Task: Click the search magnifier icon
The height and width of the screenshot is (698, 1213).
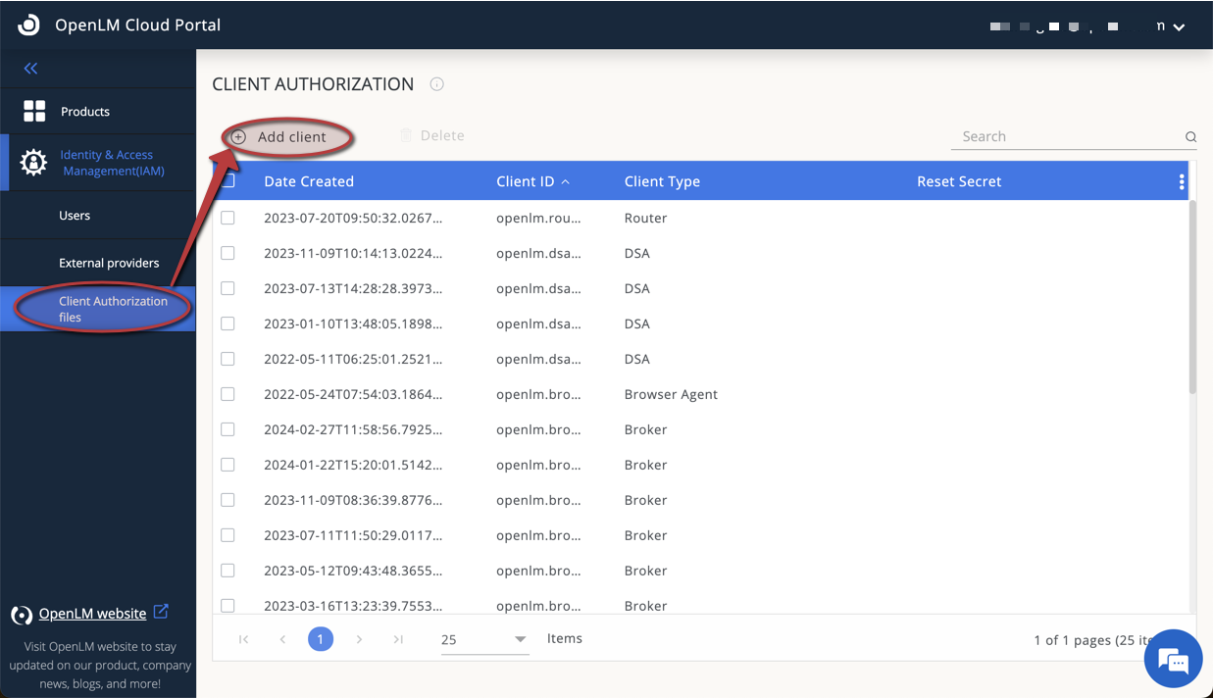Action: tap(1189, 136)
